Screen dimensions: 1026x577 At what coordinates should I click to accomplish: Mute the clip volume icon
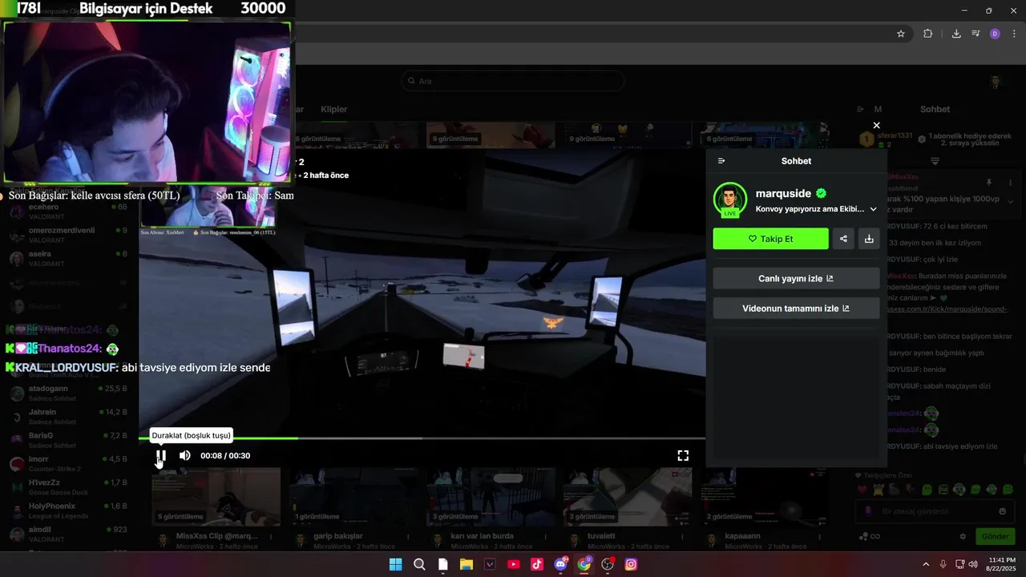184,455
